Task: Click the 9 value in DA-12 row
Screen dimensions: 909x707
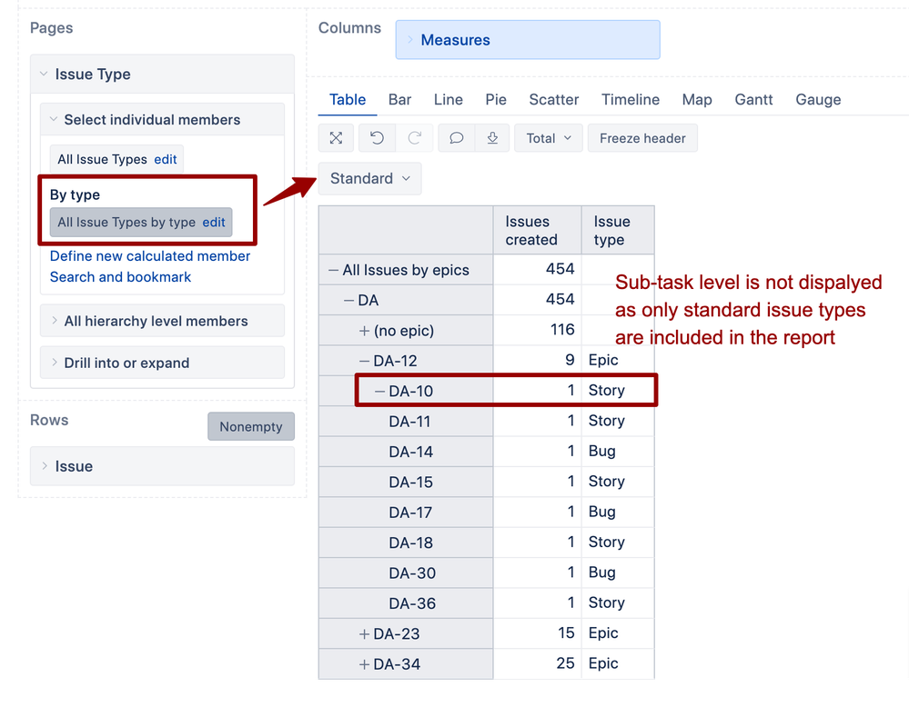Action: click(570, 360)
